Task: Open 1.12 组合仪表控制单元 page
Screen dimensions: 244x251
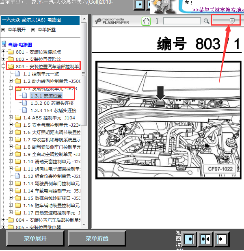Action: coord(52,176)
